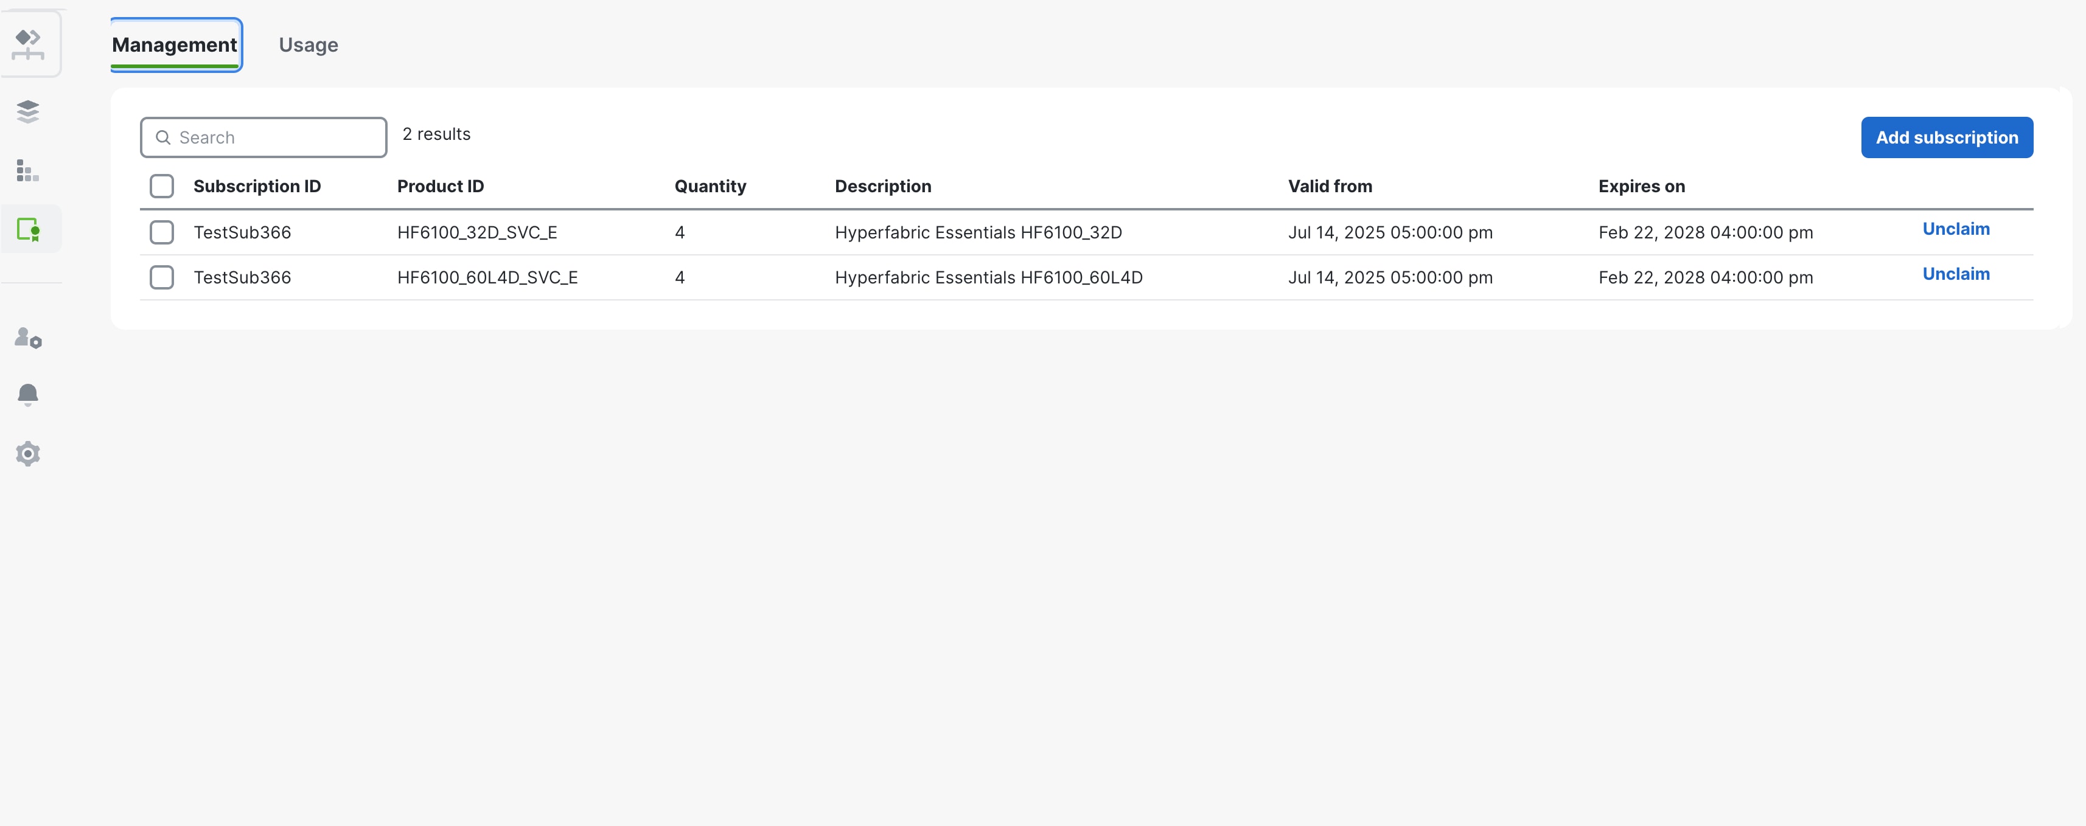This screenshot has height=826, width=2086.
Task: Focus the Search input field
Action: (264, 137)
